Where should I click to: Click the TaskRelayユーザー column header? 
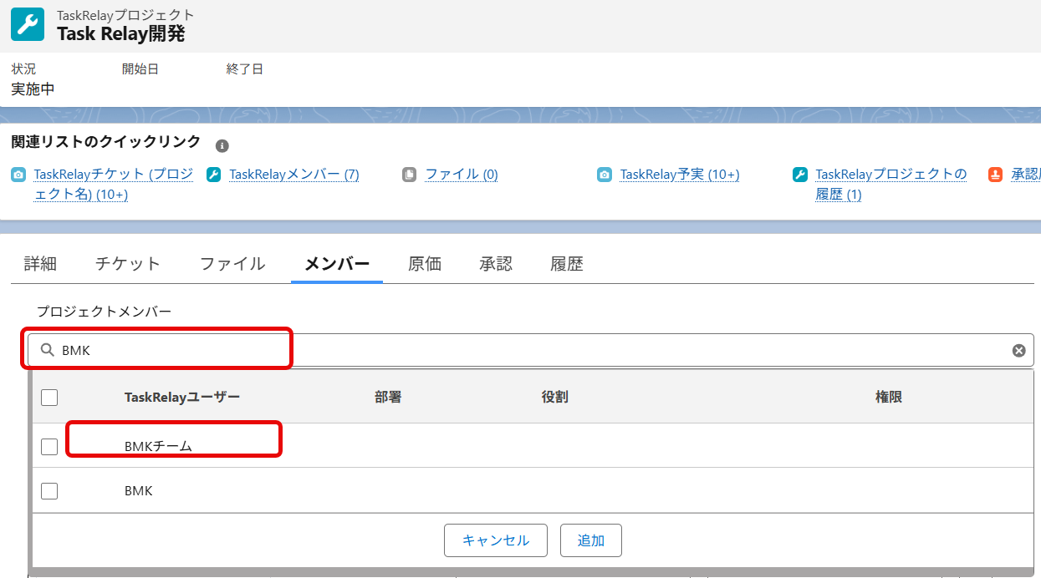182,397
